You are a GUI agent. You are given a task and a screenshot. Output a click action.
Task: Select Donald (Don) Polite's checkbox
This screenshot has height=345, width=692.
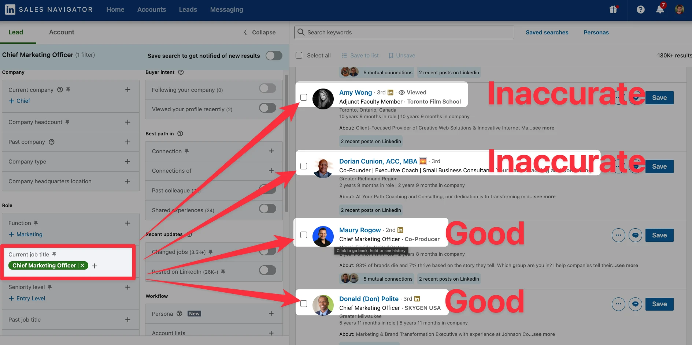click(304, 304)
